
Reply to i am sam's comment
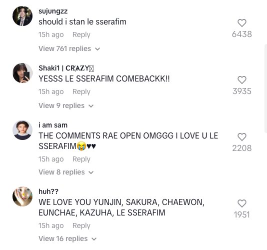tap(81, 159)
